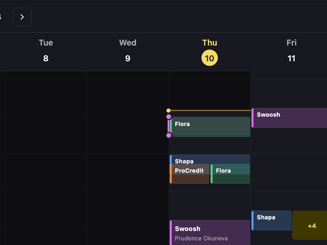This screenshot has height=245, width=327.
Task: Grab the top resize handle of the Flora event
Action: (169, 117)
